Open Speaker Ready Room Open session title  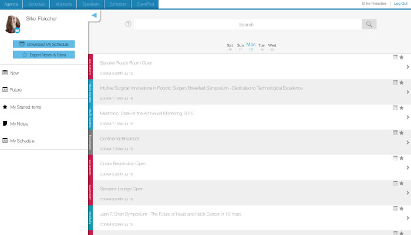click(126, 63)
